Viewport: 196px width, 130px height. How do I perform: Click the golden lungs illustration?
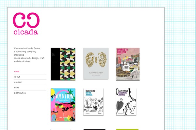(96, 59)
